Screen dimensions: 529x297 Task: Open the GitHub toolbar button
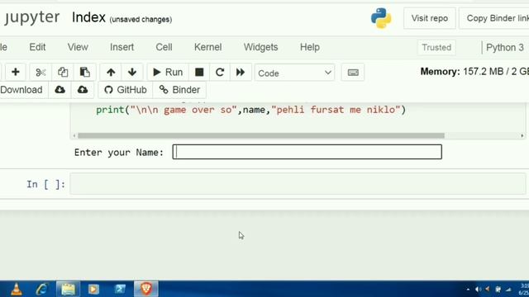click(125, 90)
